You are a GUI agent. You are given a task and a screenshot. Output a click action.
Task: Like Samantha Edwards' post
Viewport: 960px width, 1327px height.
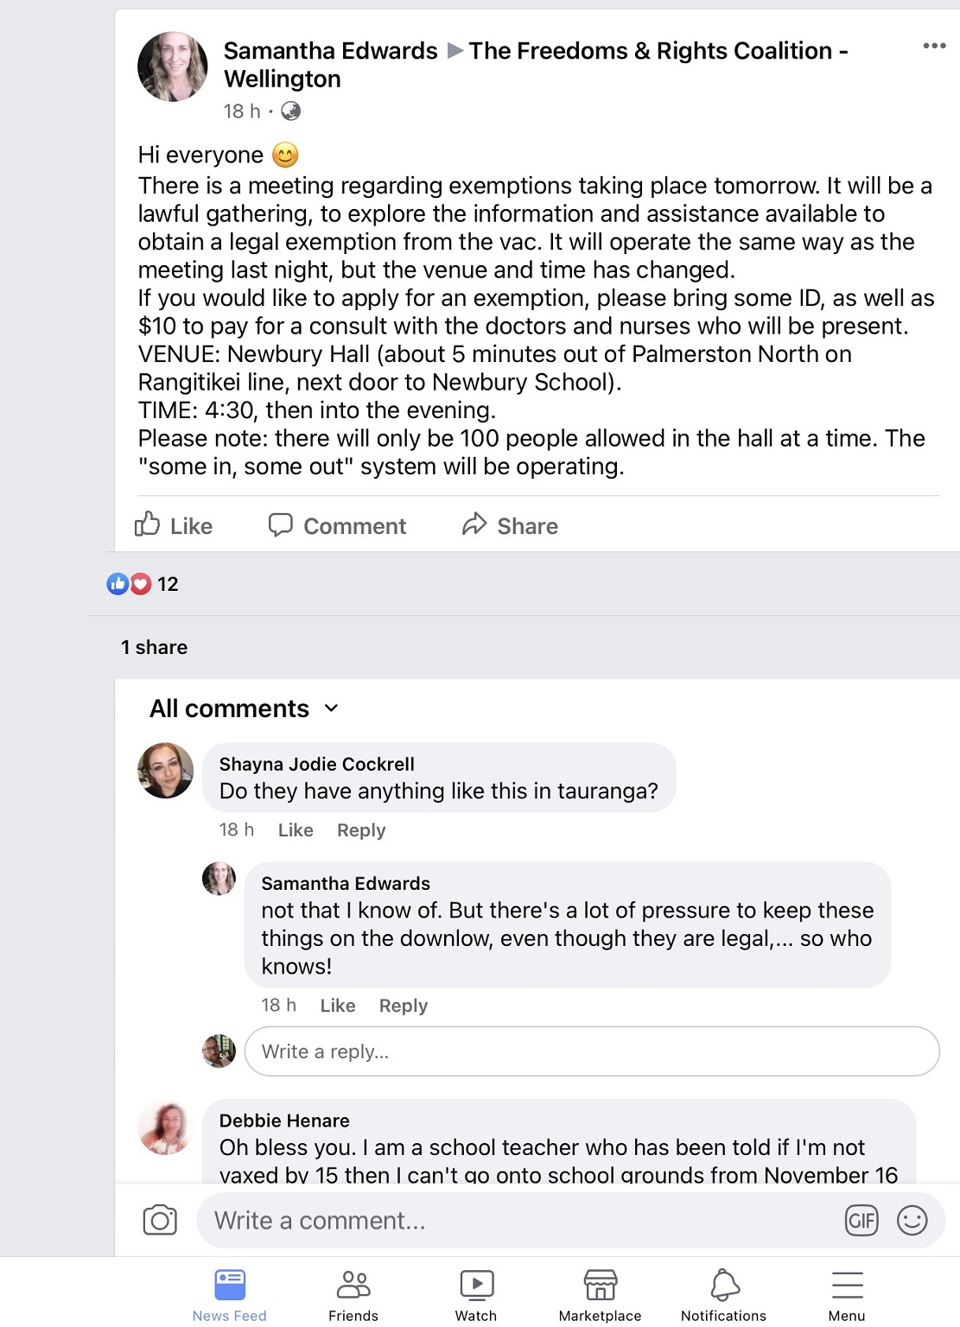[175, 525]
